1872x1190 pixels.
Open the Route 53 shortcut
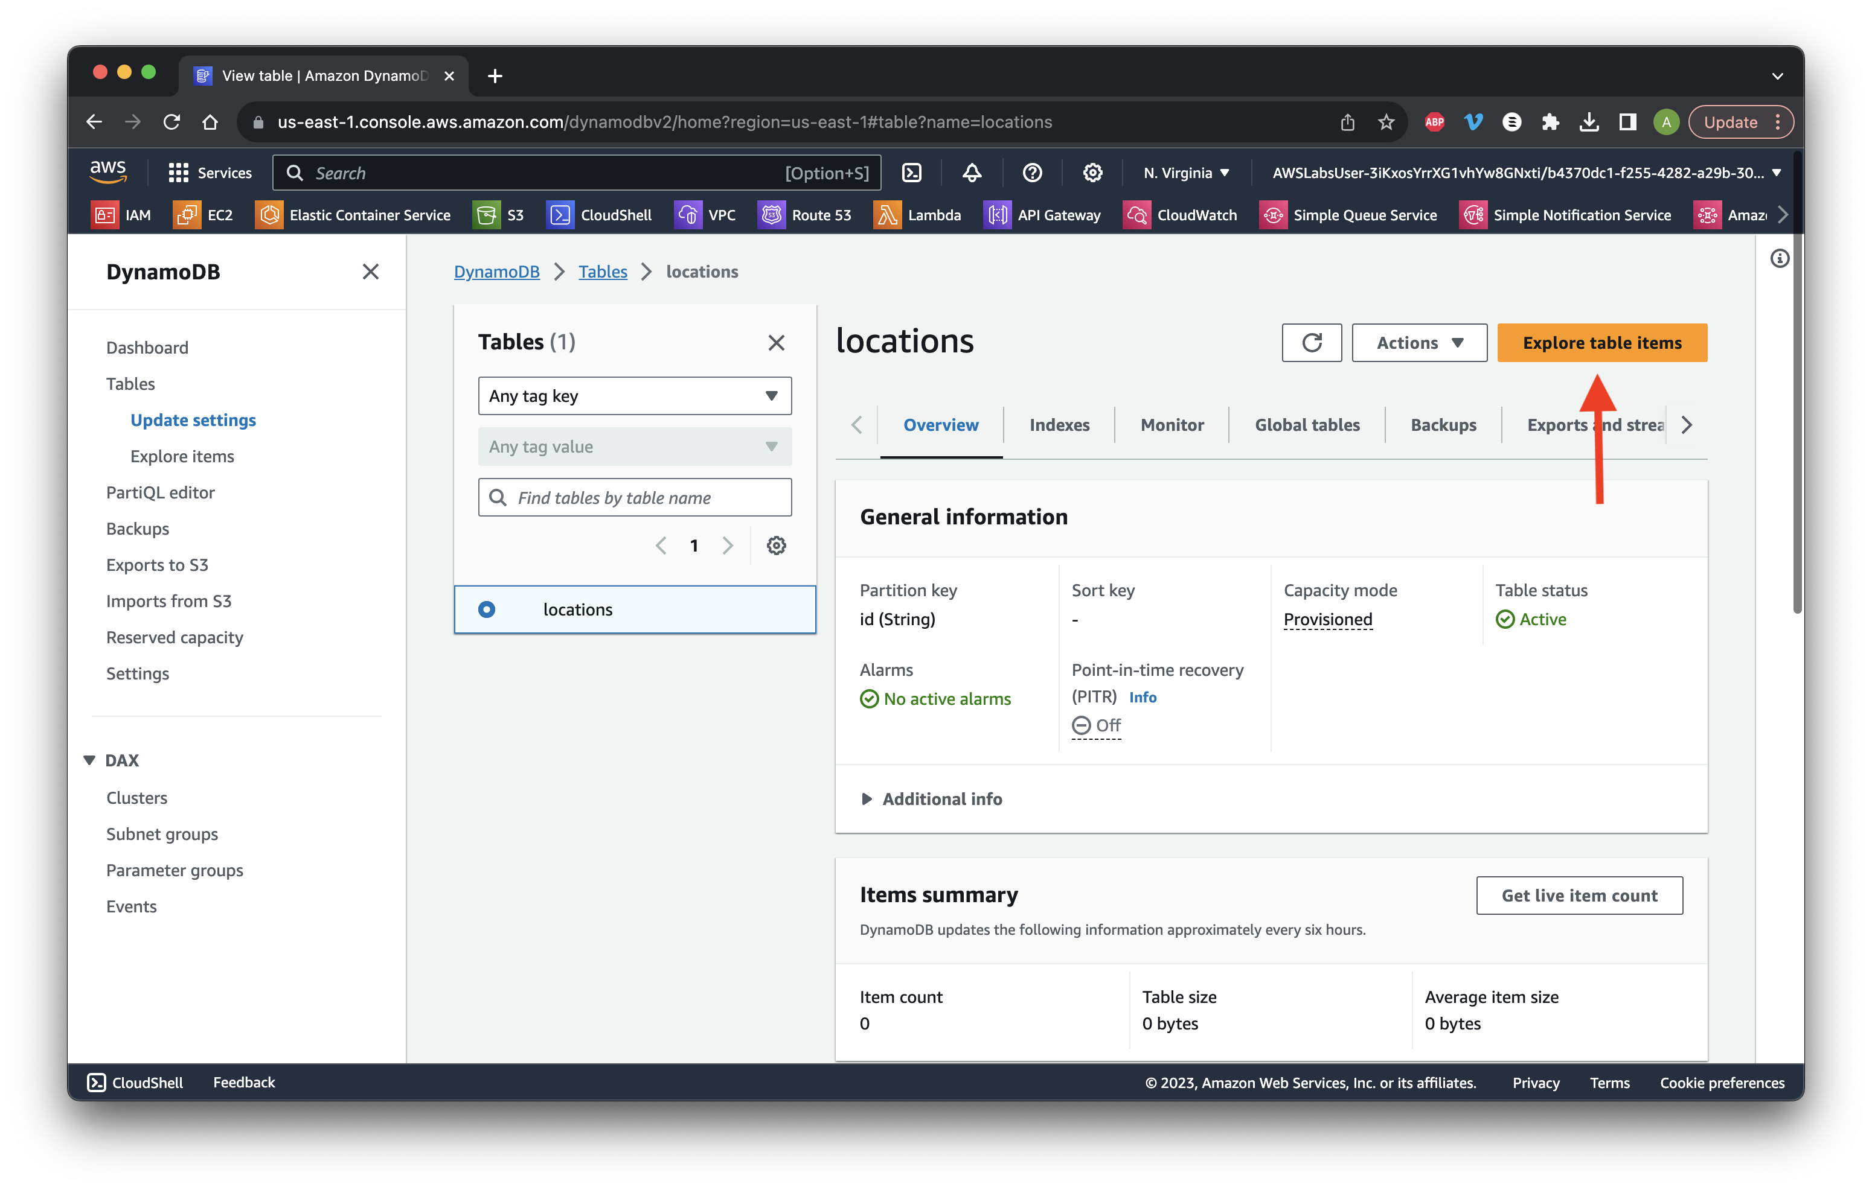(804, 215)
